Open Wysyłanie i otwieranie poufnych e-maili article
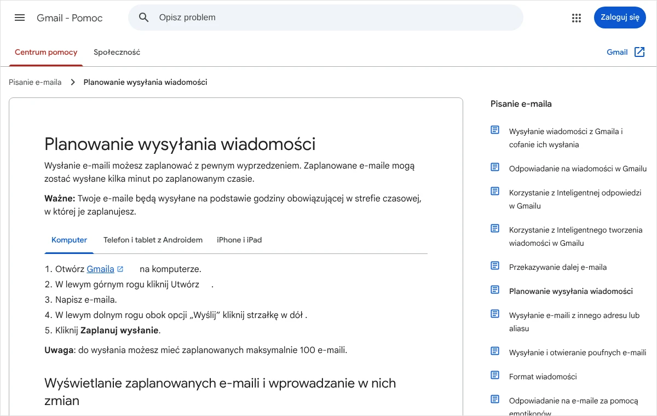Image resolution: width=657 pixels, height=416 pixels. point(578,353)
